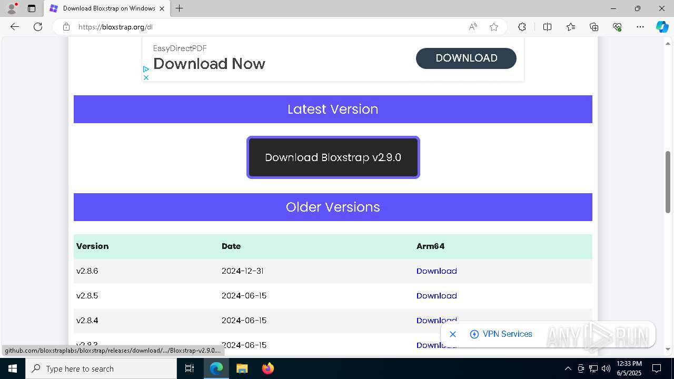
Task: Refresh the current page
Action: click(38, 27)
